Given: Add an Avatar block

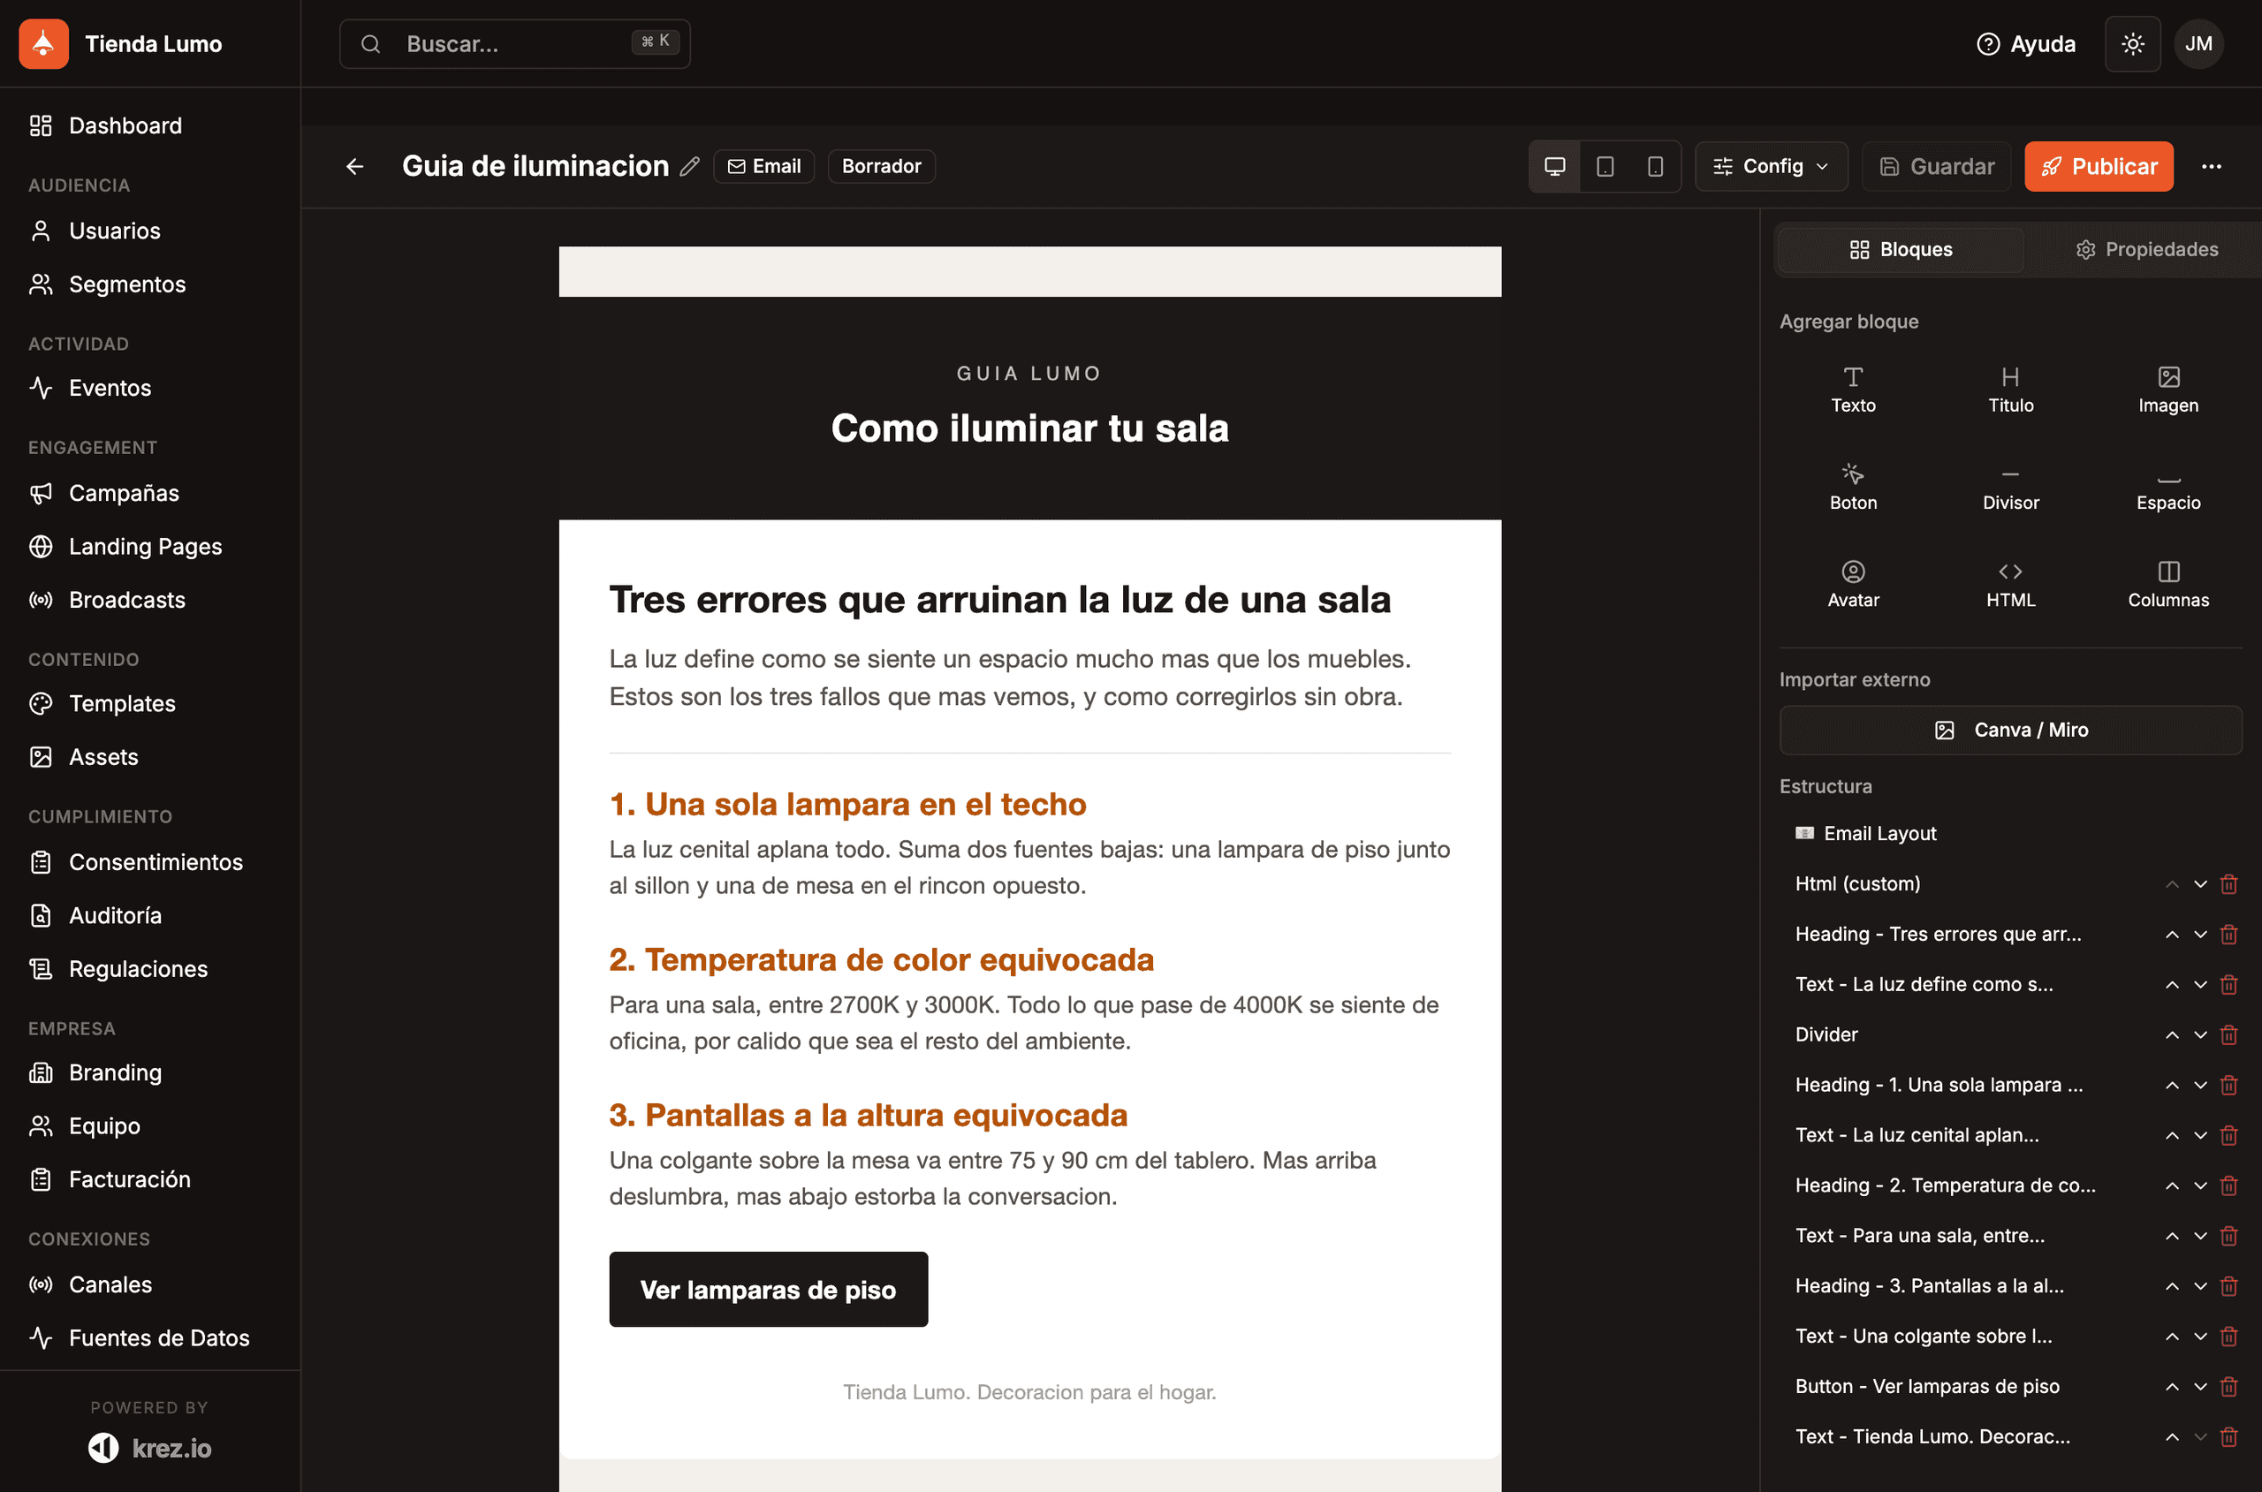Looking at the screenshot, I should click(x=1853, y=584).
